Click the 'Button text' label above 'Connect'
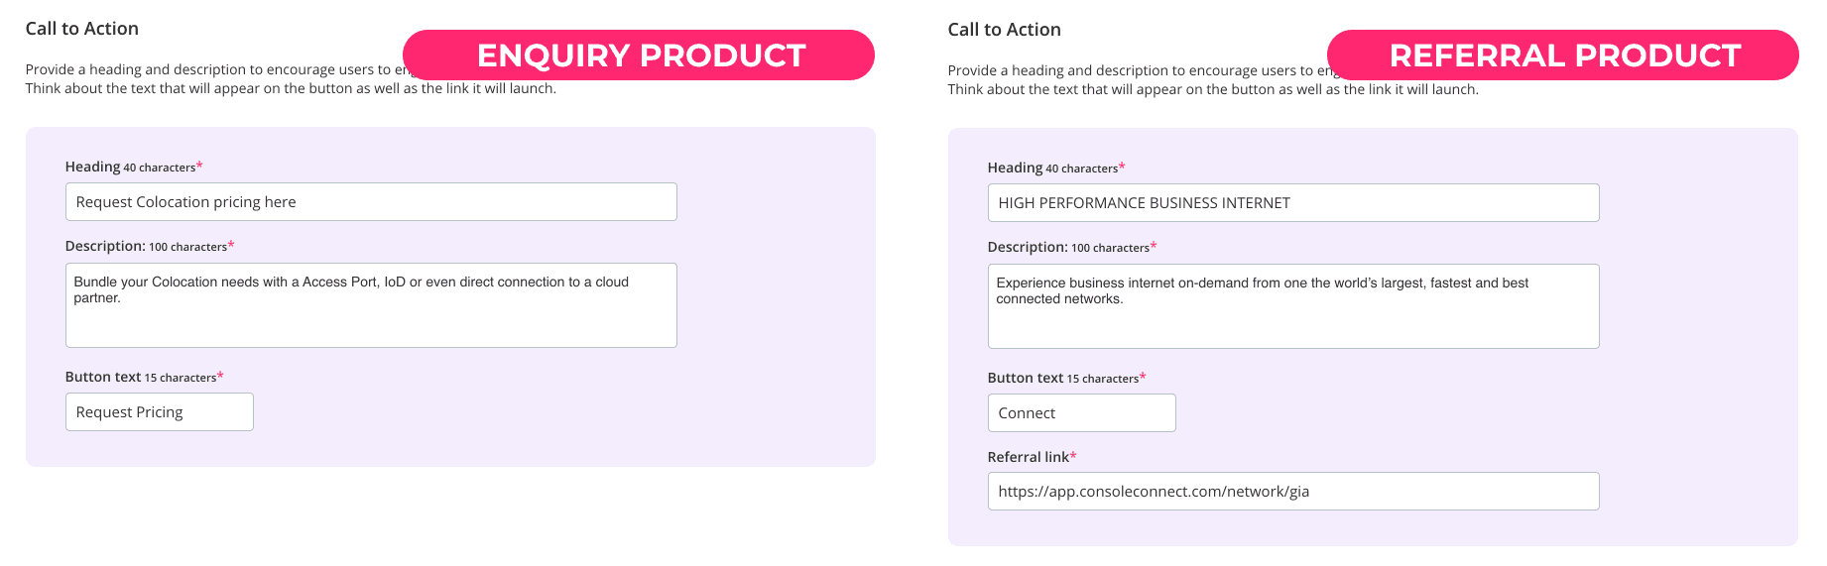1827x566 pixels. 1026,378
